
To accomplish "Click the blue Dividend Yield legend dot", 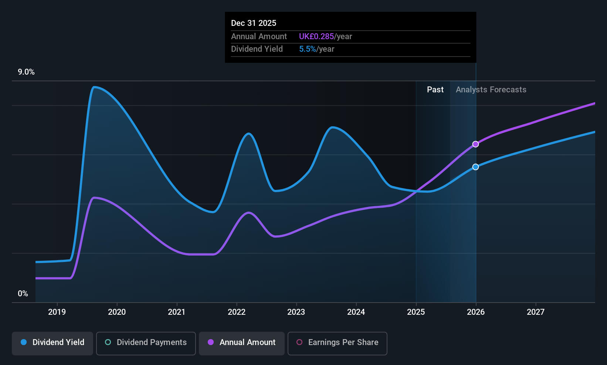I will tap(24, 342).
